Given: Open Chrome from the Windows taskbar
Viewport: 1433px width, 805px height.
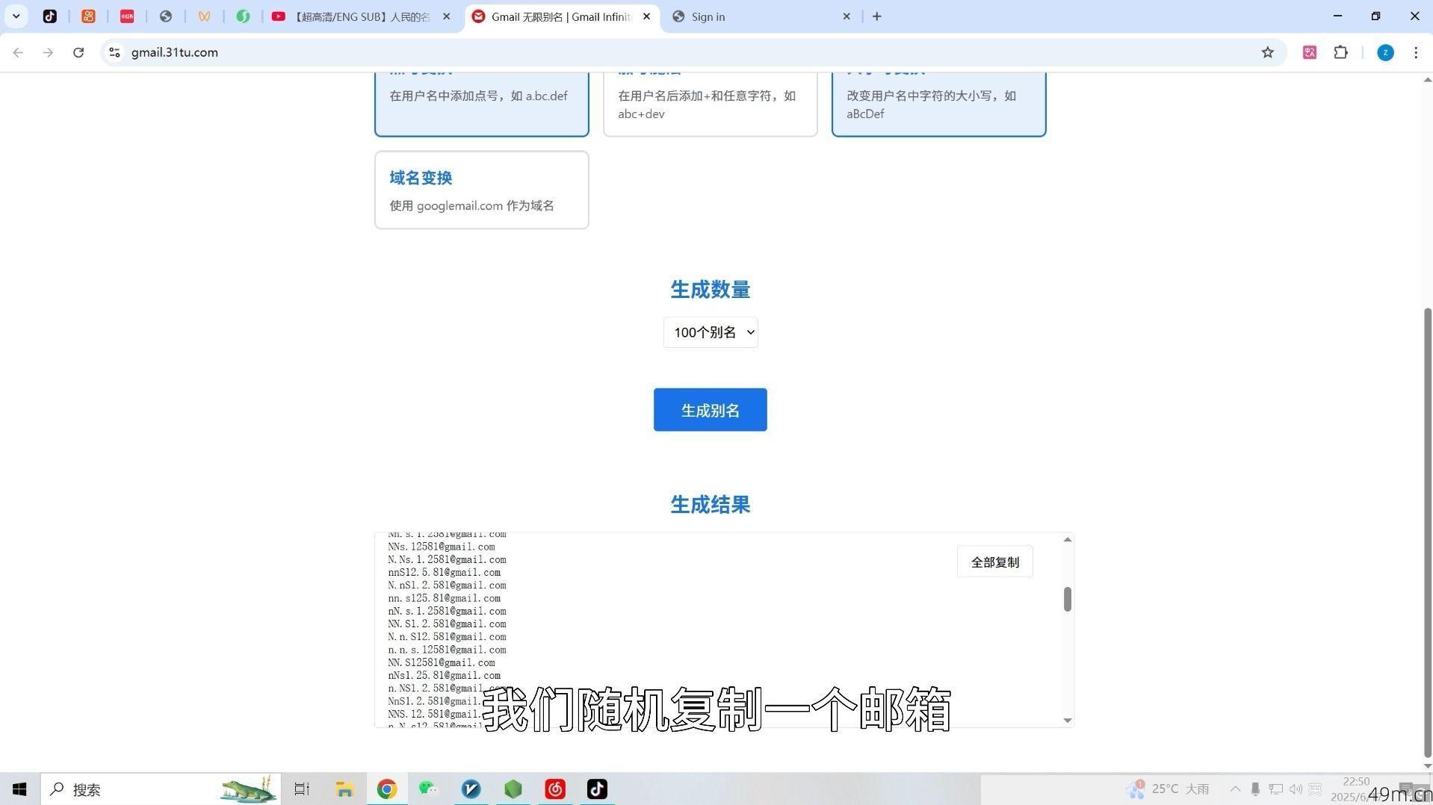Looking at the screenshot, I should coord(386,789).
